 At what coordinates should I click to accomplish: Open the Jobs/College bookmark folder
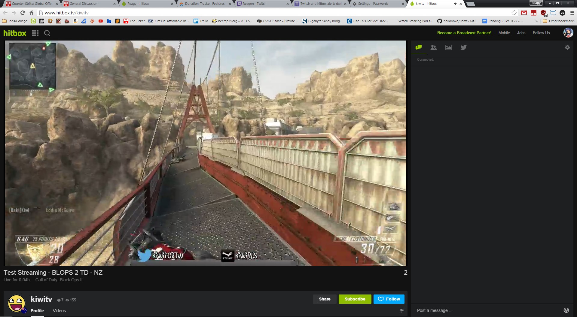point(14,21)
